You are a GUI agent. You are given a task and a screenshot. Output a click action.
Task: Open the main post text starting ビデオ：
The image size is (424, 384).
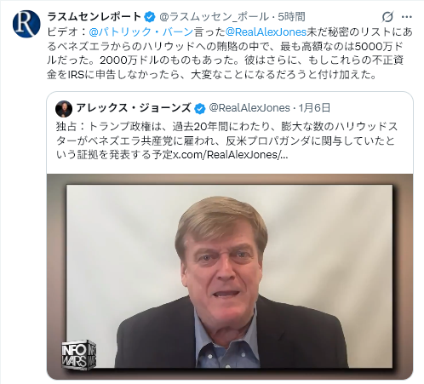[230, 53]
